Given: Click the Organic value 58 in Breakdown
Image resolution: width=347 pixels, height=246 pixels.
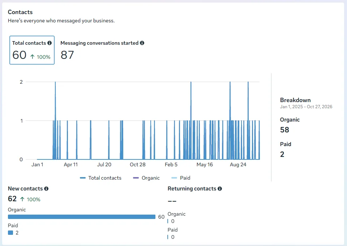Looking at the screenshot, I should click(284, 129).
